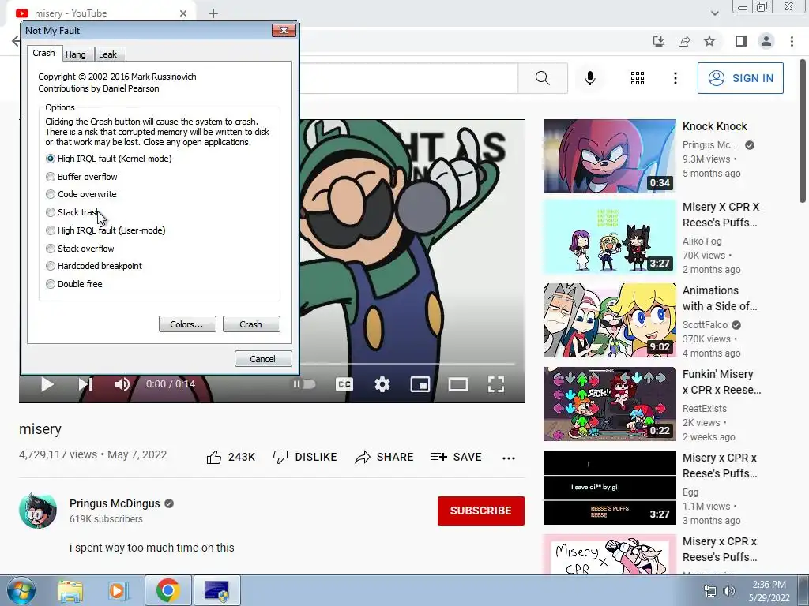Bookmark this page with star icon
The width and height of the screenshot is (809, 606).
pyautogui.click(x=709, y=41)
